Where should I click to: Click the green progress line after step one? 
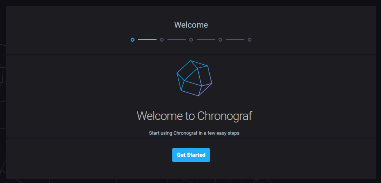147,39
